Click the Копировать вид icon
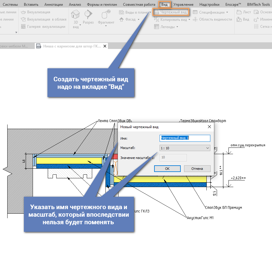Image resolution: width=272 pixels, height=272 pixels. coord(157,19)
